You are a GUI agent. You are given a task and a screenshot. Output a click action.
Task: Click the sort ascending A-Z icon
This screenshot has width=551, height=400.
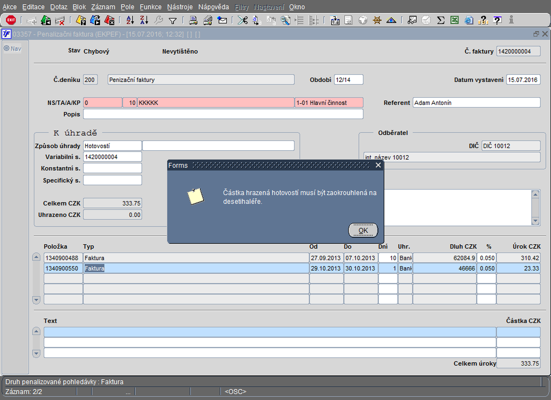pyautogui.click(x=130, y=20)
